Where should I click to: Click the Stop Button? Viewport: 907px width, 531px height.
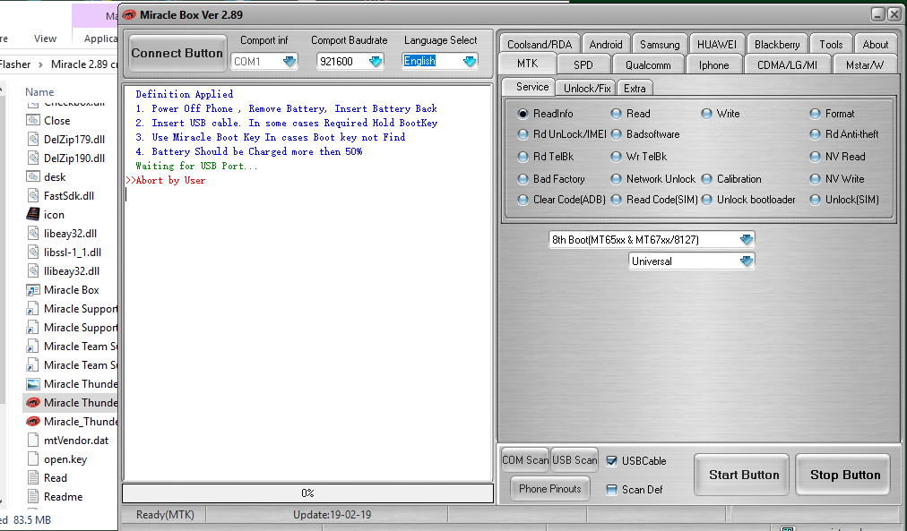(844, 475)
